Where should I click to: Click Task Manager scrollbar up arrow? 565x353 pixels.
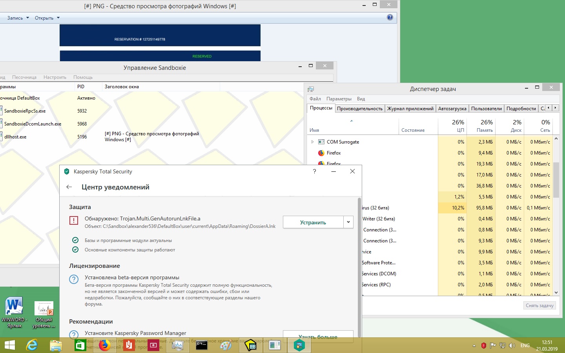tap(556, 138)
